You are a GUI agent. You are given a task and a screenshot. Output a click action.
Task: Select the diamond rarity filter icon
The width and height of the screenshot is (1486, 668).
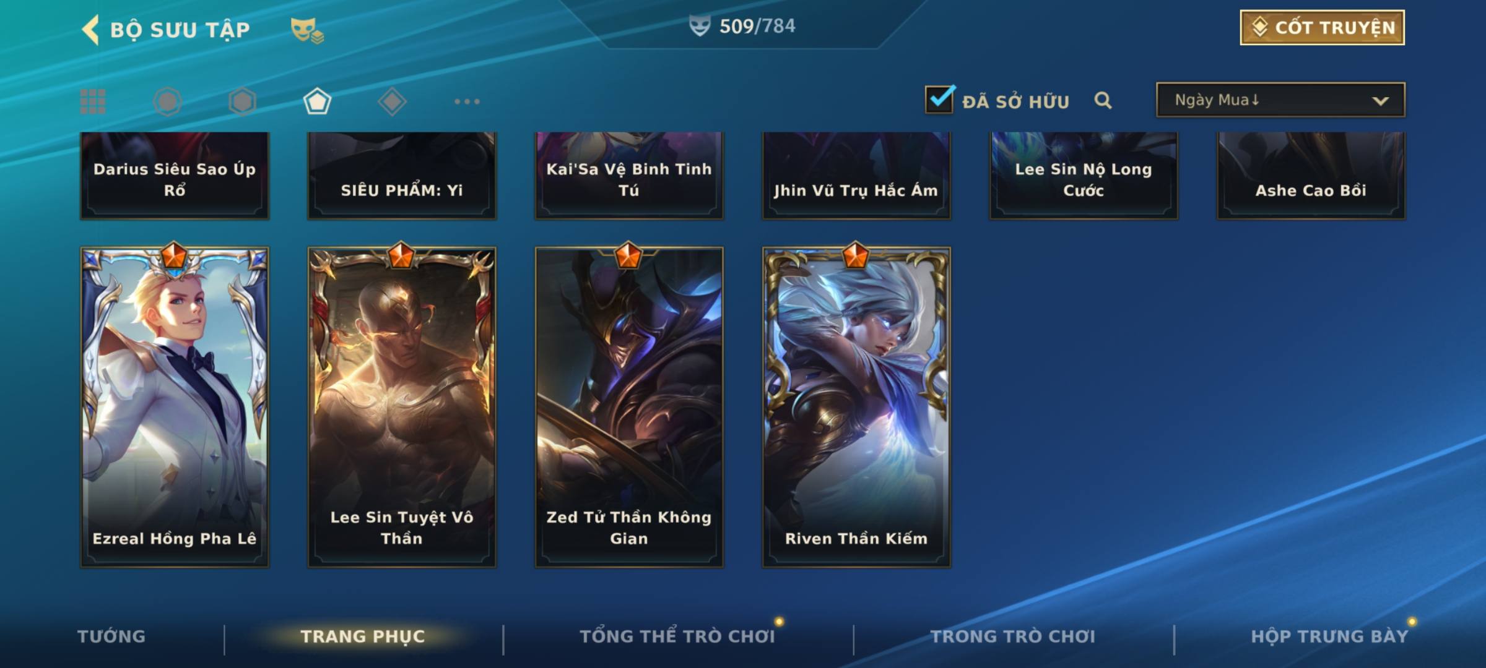(392, 101)
